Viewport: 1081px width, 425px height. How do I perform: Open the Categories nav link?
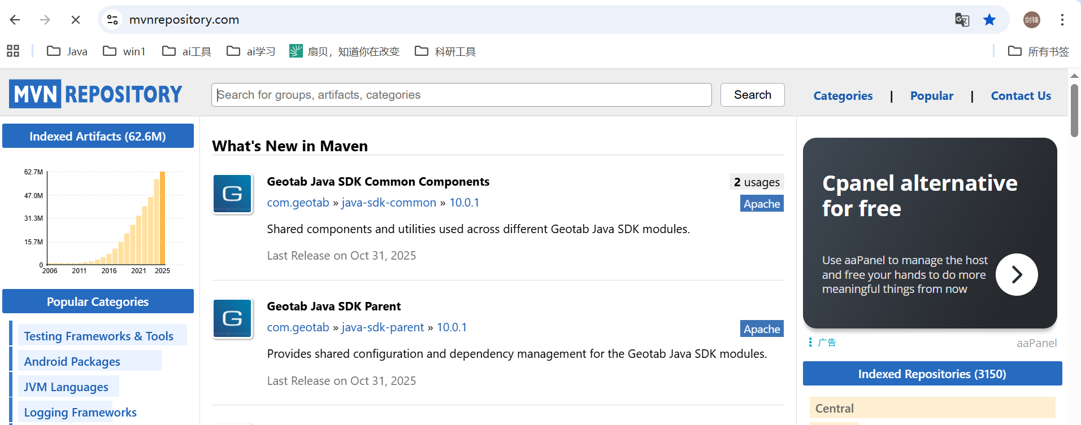[x=843, y=96]
